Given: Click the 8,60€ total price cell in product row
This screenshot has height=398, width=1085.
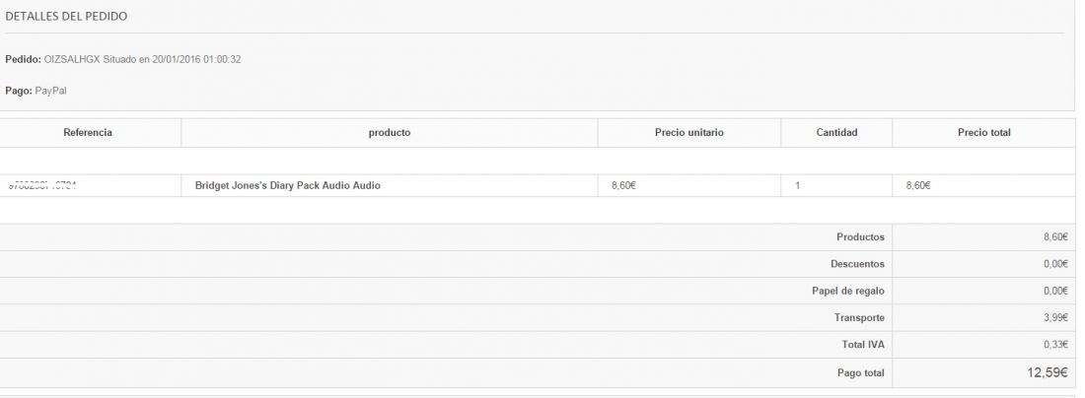Looking at the screenshot, I should coord(917,185).
